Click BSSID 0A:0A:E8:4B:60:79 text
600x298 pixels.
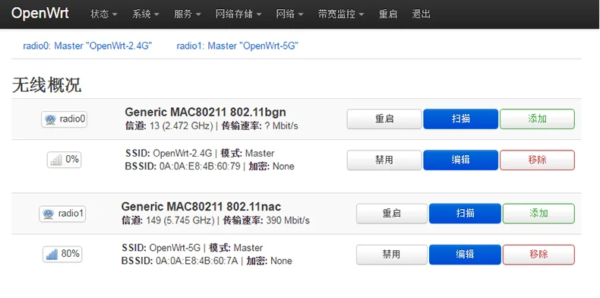click(x=182, y=166)
